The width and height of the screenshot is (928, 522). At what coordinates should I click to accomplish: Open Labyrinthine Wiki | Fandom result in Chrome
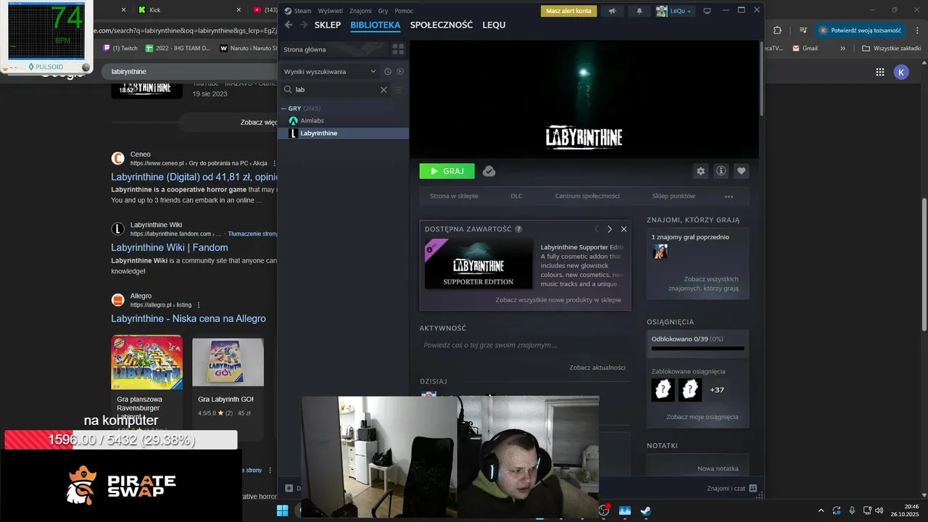pyautogui.click(x=170, y=247)
